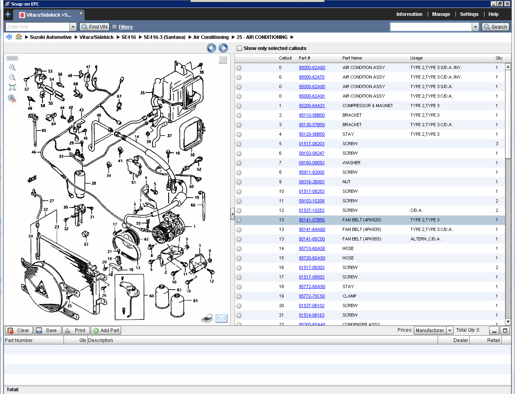The width and height of the screenshot is (515, 394).
Task: Add COMPRESSOR & MAGNET row to list
Action: [239, 106]
